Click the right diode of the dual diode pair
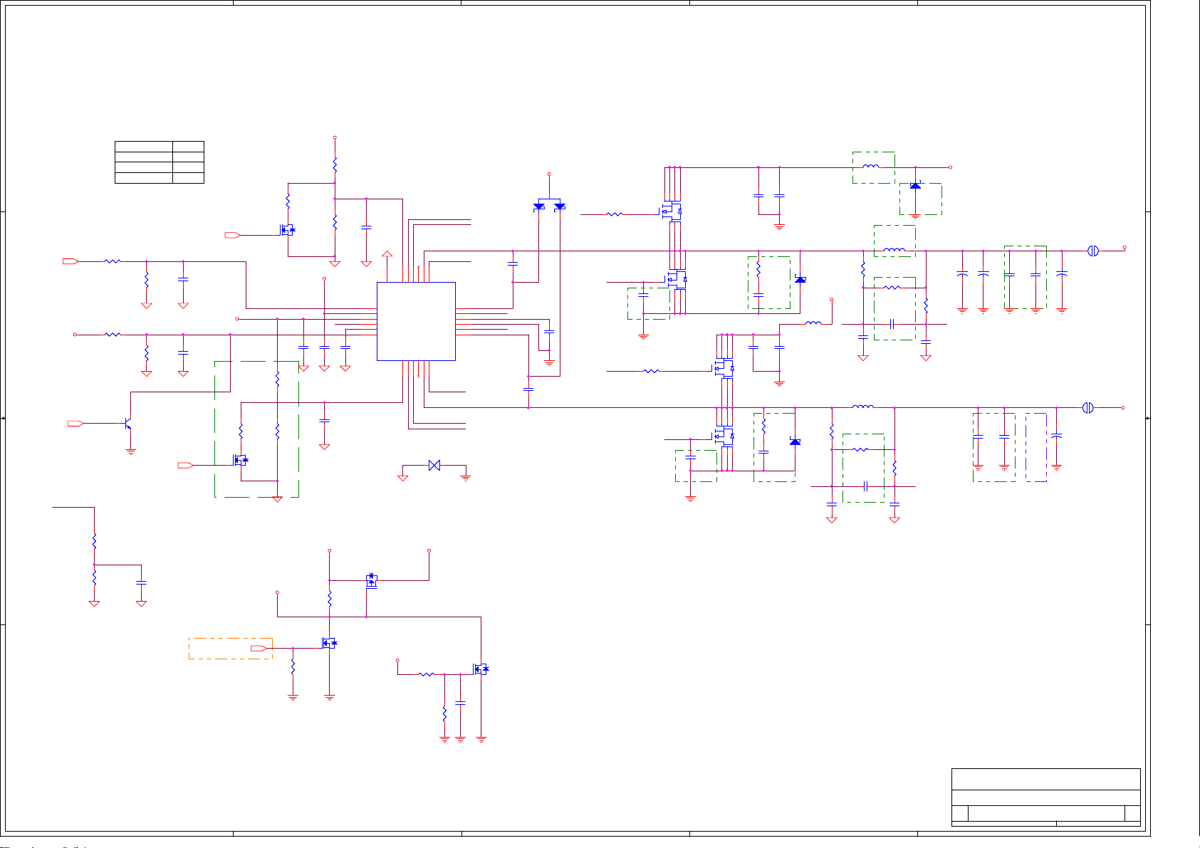This screenshot has height=848, width=1200. pos(560,206)
